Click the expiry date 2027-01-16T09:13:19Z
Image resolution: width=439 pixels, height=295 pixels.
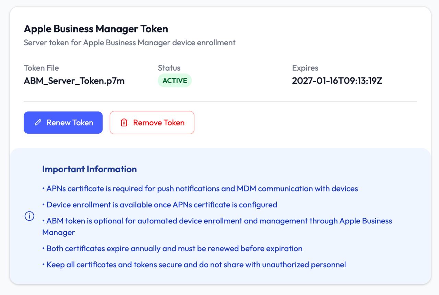337,81
